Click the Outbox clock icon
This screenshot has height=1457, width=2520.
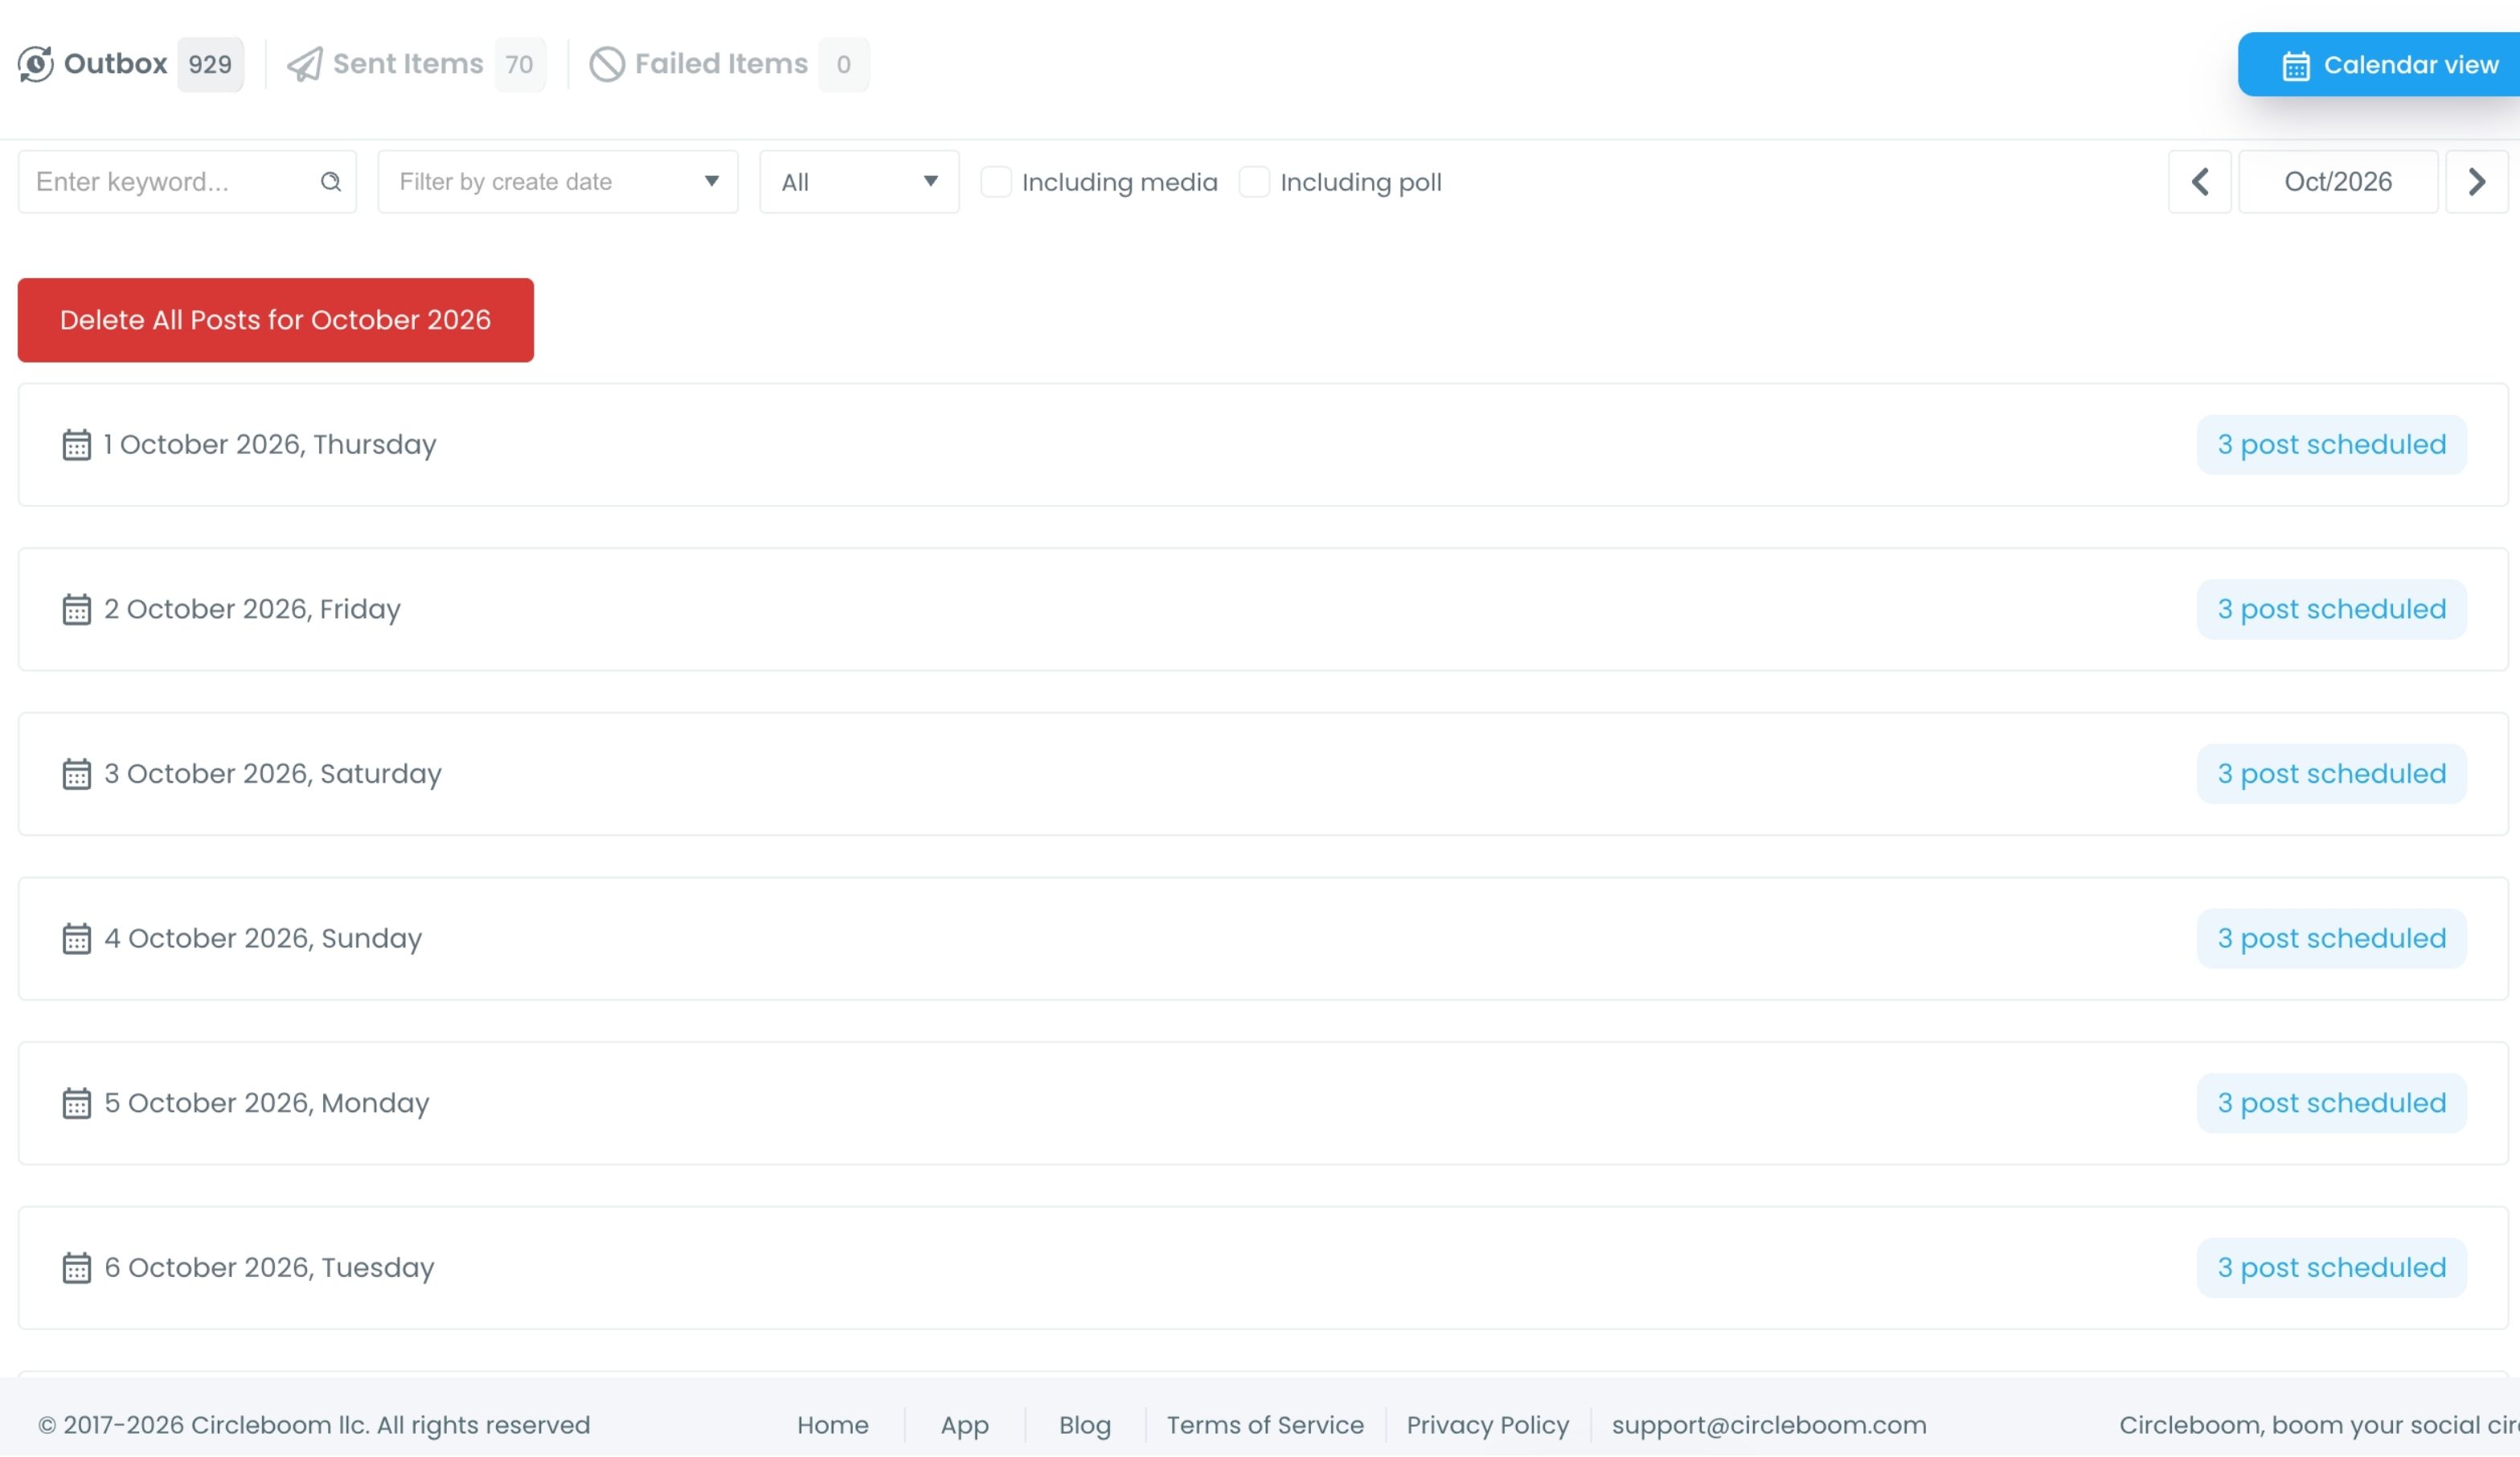pyautogui.click(x=36, y=64)
